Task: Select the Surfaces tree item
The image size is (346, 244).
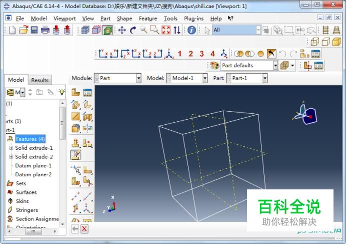Action: tap(26, 192)
